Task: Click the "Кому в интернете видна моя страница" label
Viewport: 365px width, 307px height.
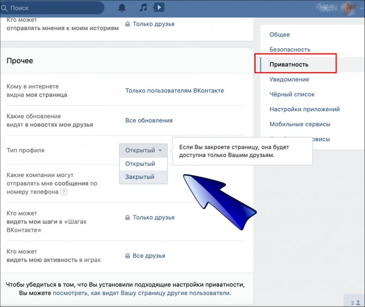Action: (x=37, y=91)
